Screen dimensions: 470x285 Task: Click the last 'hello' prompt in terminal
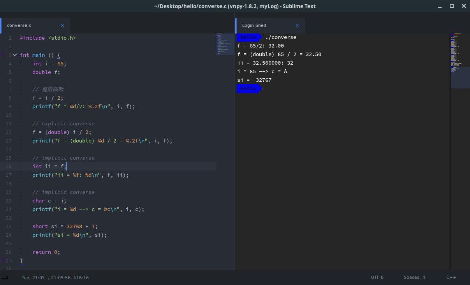(x=248, y=88)
